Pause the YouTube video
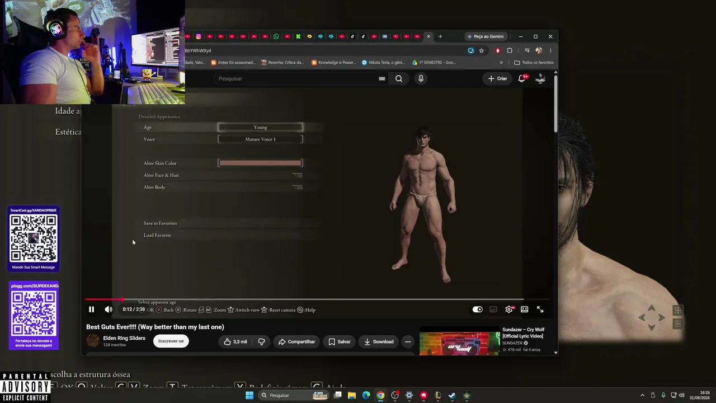This screenshot has width=716, height=403. (x=91, y=310)
